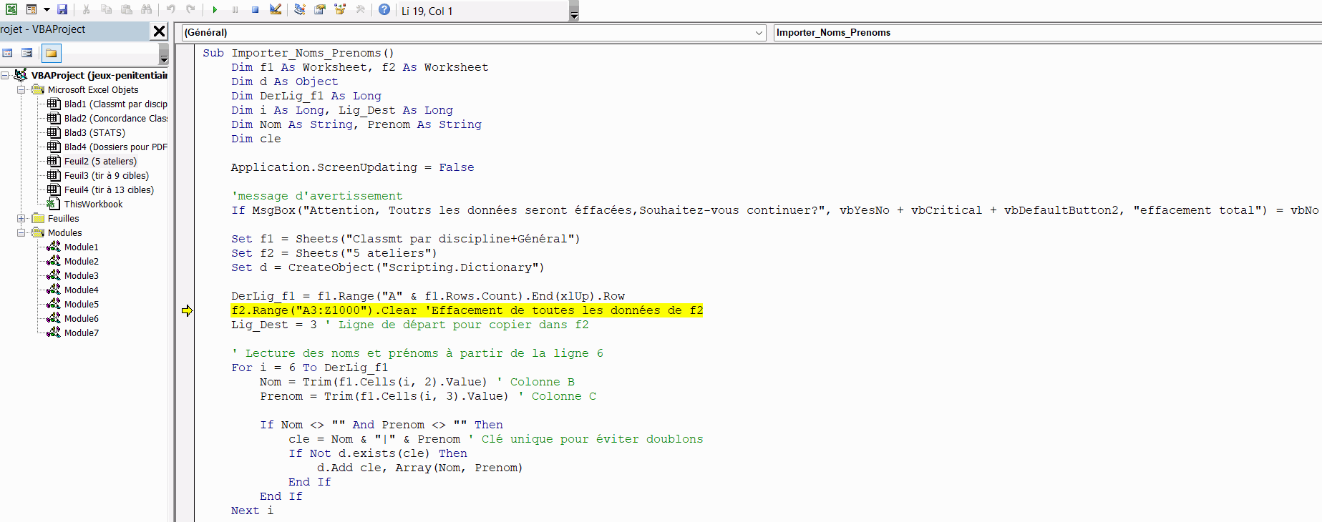1322x522 pixels.
Task: Select Blad2 (Concordance Class sheet
Action: coord(116,118)
